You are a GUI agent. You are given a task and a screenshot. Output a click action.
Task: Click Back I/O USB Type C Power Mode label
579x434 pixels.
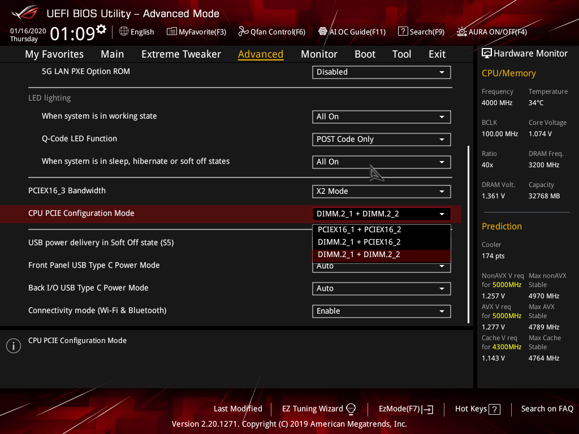tap(88, 288)
